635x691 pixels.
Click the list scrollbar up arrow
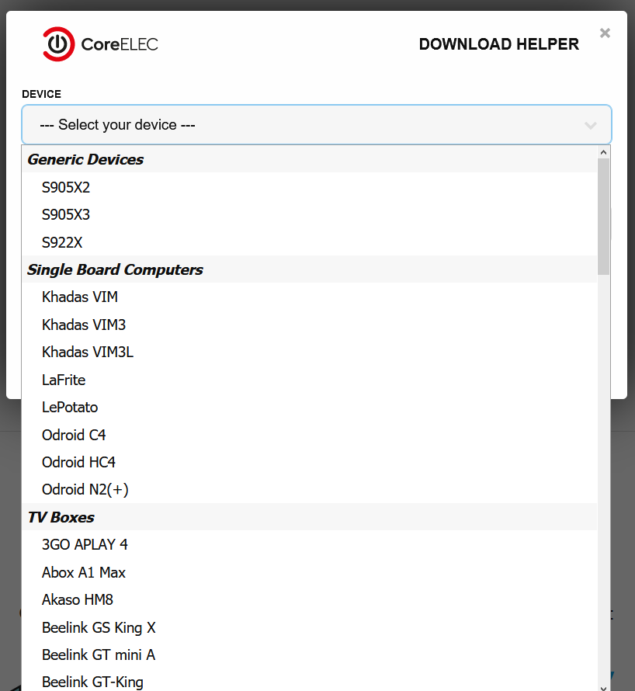[x=603, y=152]
